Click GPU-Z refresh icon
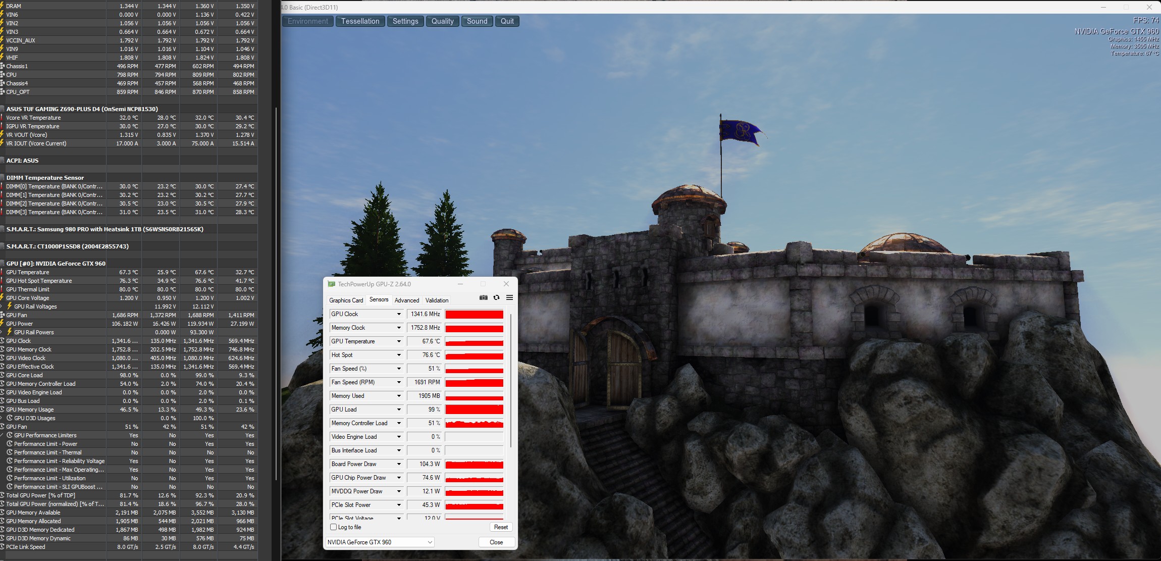 (496, 297)
